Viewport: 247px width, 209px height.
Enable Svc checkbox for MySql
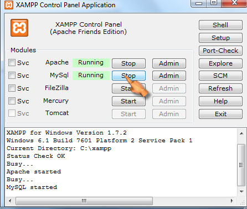coord(12,76)
